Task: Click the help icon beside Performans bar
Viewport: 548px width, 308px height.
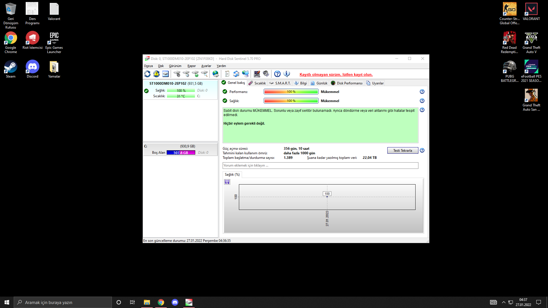Action: coord(422,92)
